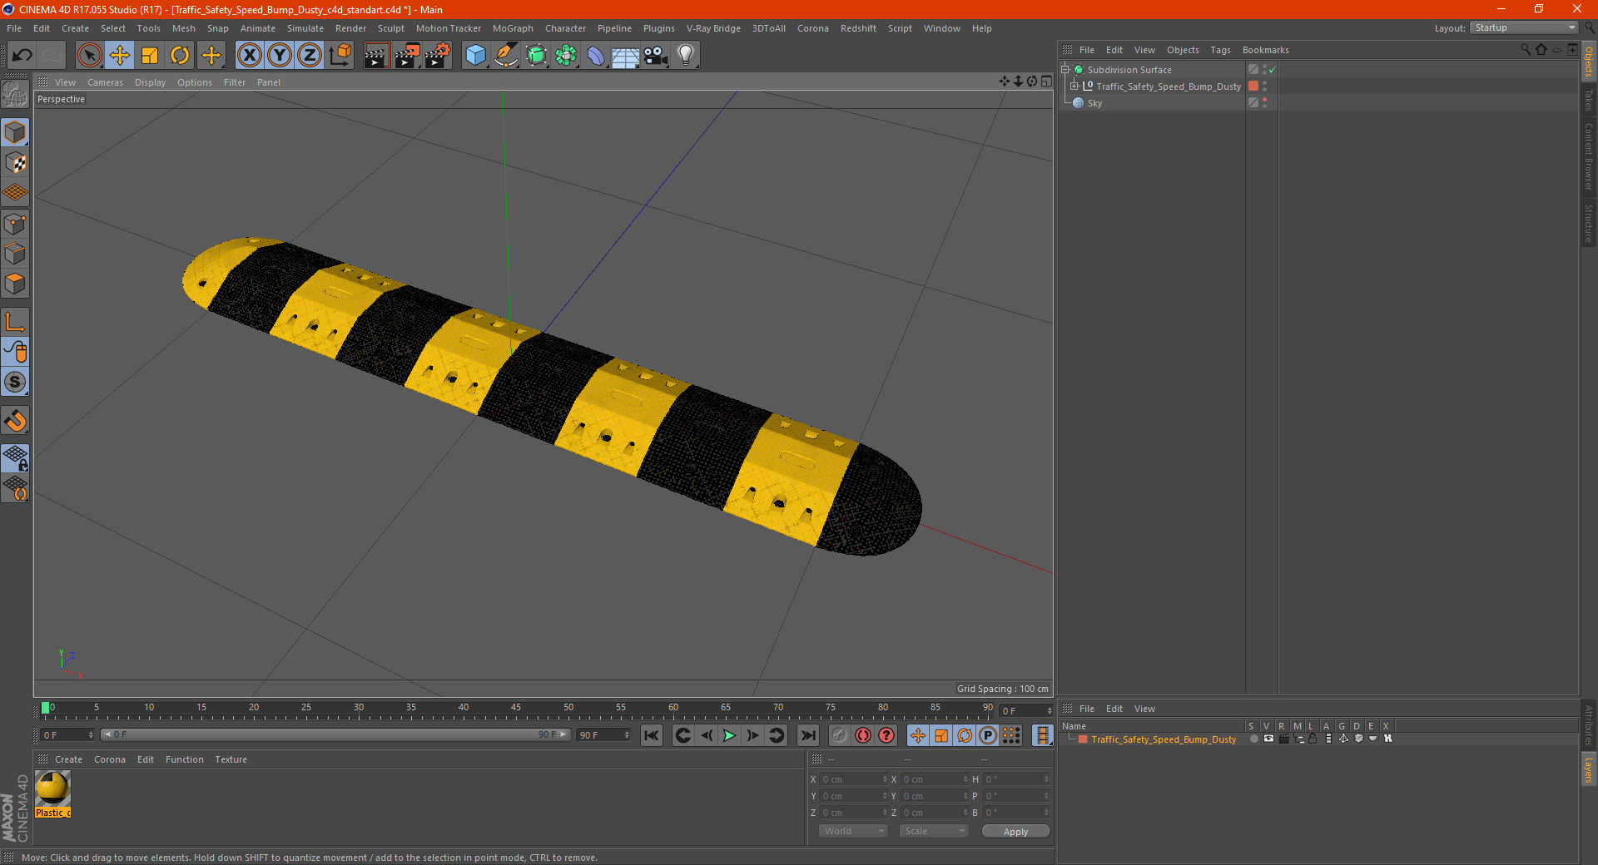Viewport: 1598px width, 865px height.
Task: Go to start of animation
Action: pos(652,735)
